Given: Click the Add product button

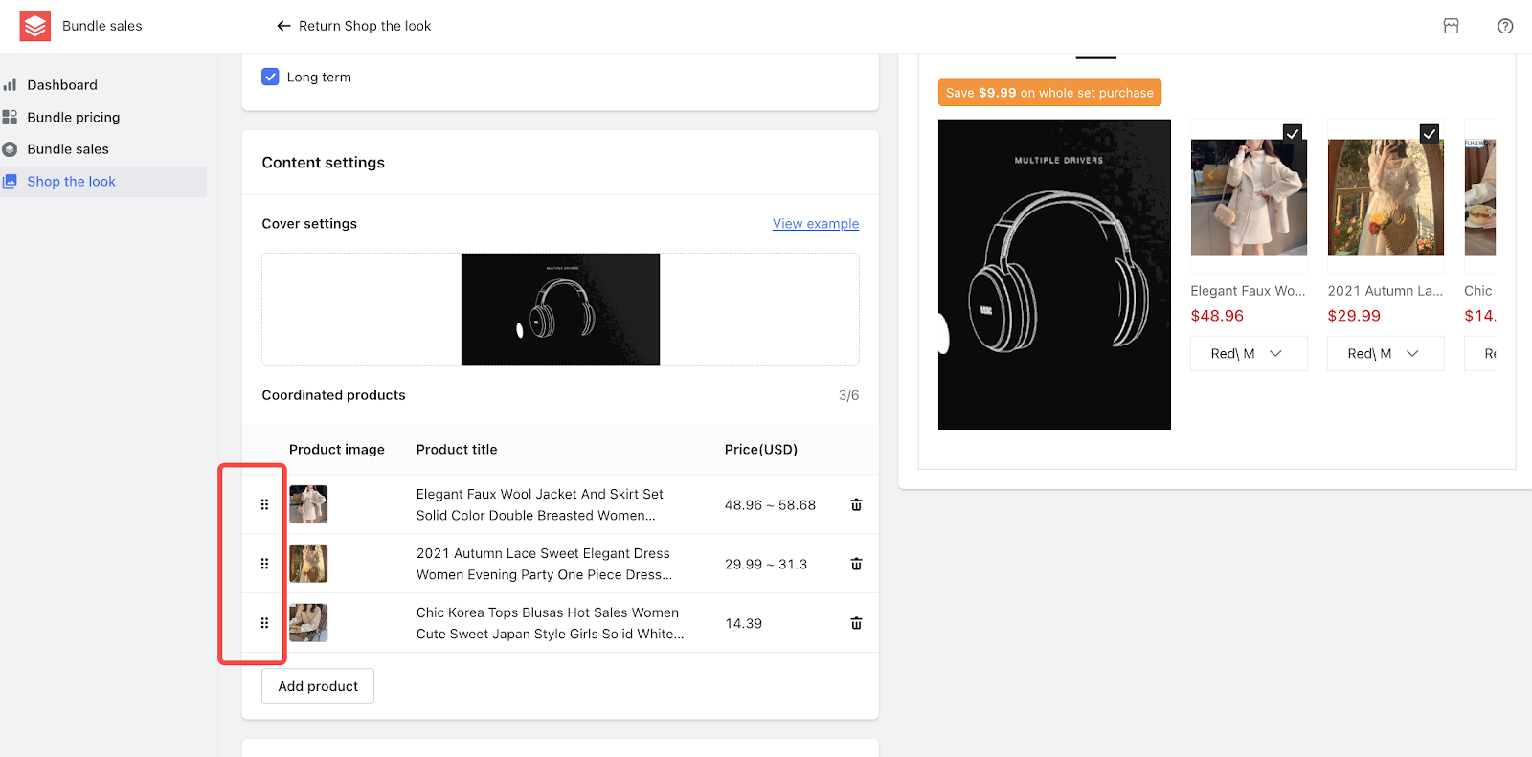Looking at the screenshot, I should pos(318,686).
